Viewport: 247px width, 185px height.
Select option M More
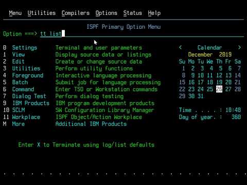point(19,124)
